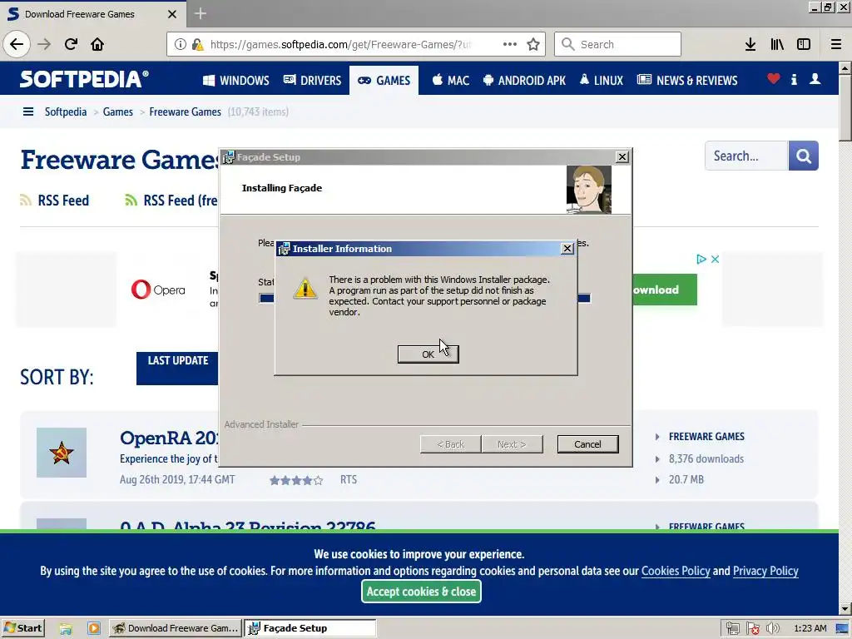This screenshot has width=852, height=639.
Task: Click the blue site search magnifier button
Action: 803,156
